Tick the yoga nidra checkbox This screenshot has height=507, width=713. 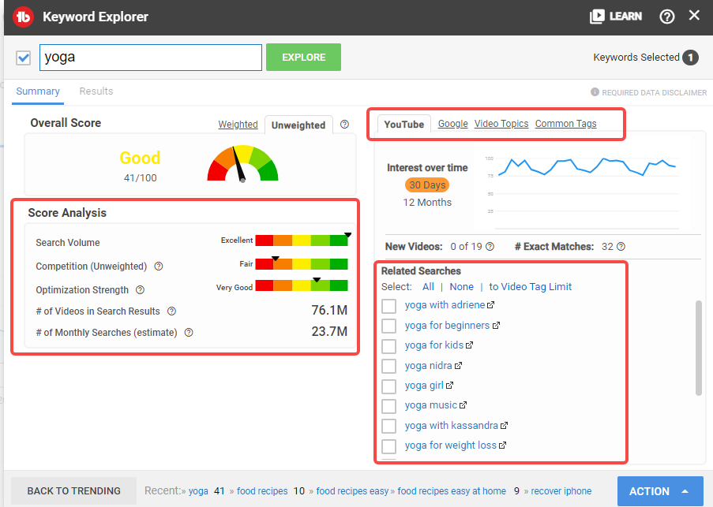[x=388, y=366]
